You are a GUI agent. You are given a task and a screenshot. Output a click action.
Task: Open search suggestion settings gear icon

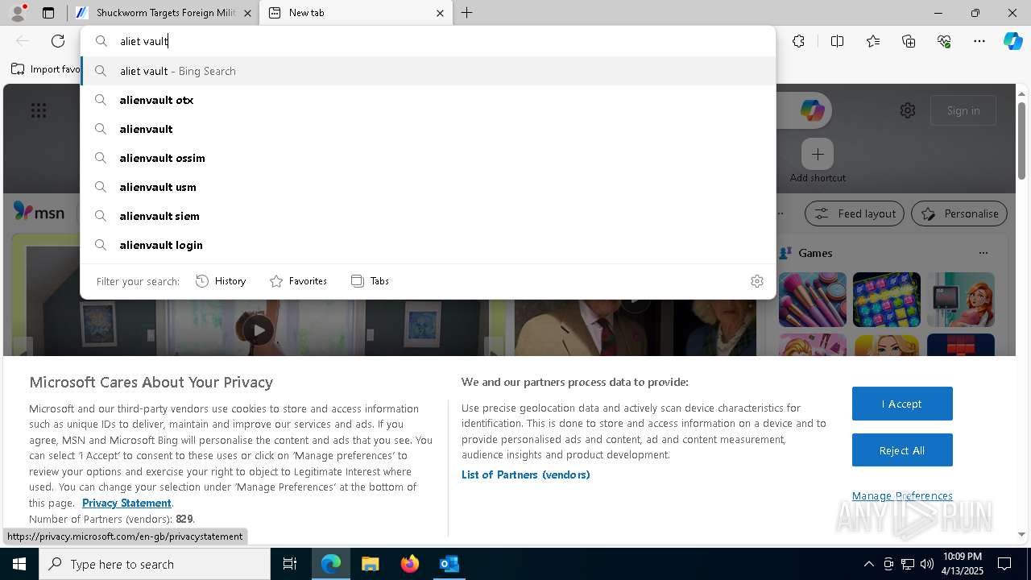pos(756,281)
